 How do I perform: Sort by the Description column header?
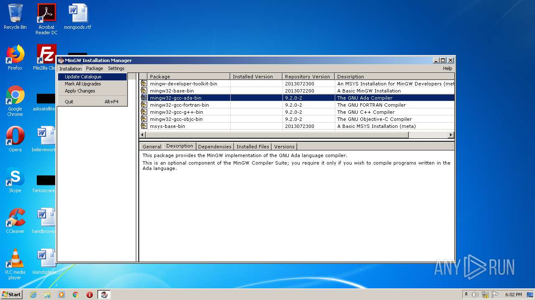395,77
